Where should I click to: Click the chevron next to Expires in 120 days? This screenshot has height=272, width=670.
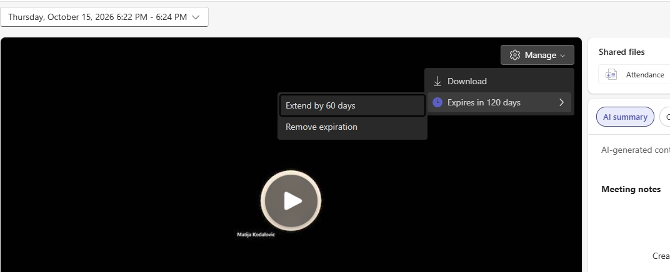[561, 102]
